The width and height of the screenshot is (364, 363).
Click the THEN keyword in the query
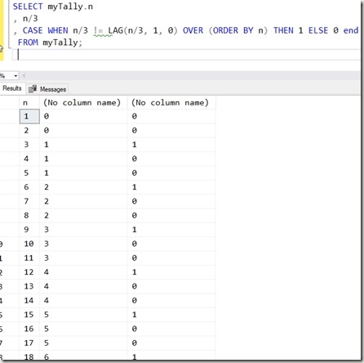coord(283,30)
